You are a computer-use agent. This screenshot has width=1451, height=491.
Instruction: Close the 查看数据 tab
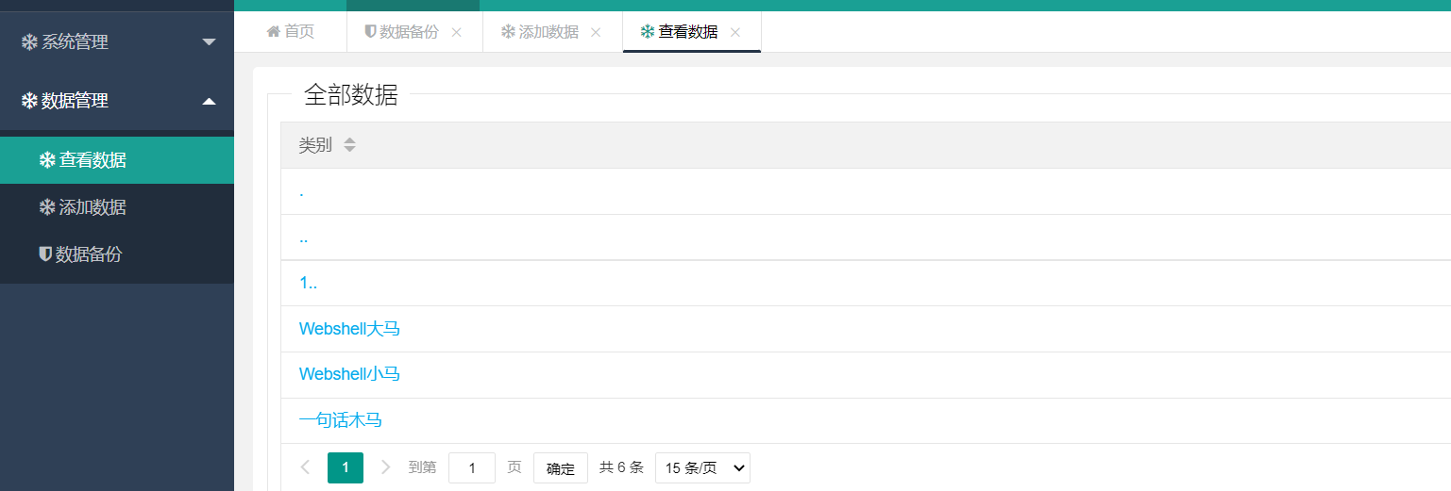735,32
